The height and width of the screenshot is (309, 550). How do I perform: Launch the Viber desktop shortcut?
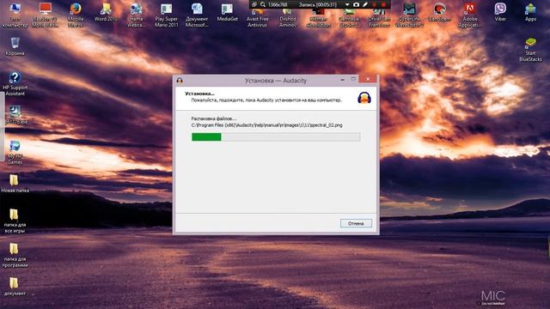500,12
